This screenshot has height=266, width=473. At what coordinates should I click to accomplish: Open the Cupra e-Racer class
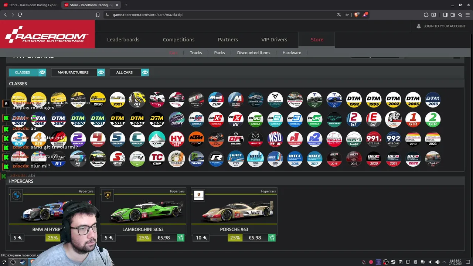[x=275, y=99]
